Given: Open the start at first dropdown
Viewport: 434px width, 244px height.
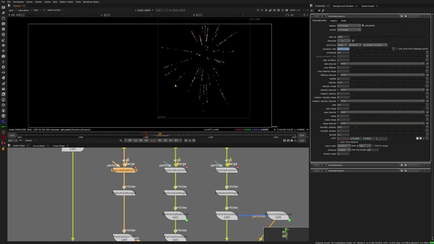Looking at the screenshot, I should (365, 146).
